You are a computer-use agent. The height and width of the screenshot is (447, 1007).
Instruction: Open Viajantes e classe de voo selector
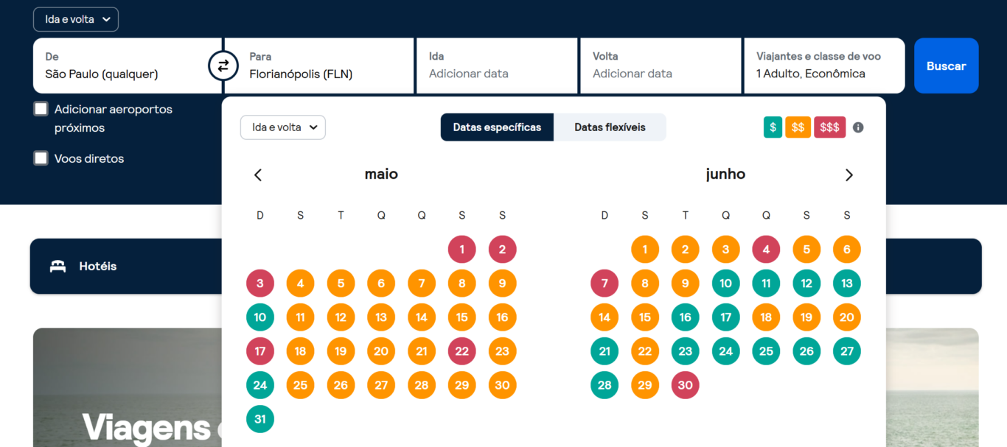[824, 66]
